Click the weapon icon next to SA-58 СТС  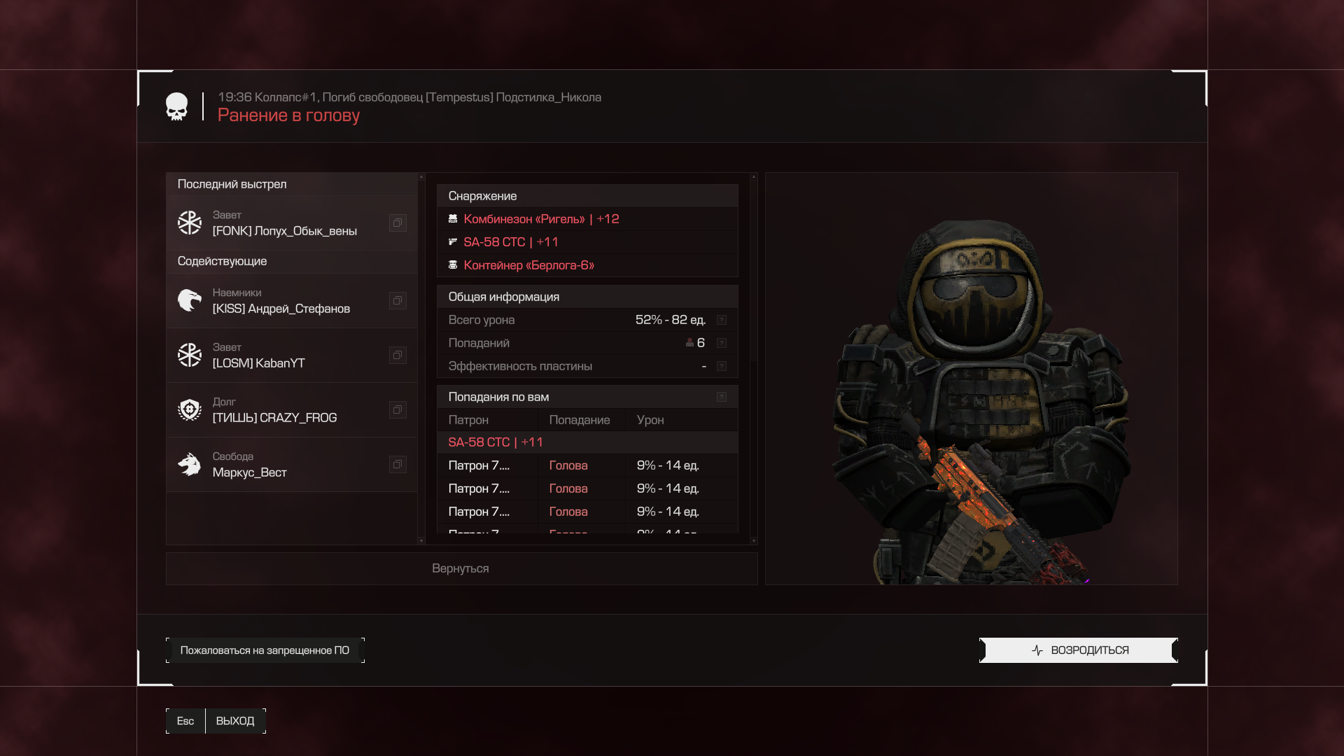453,242
